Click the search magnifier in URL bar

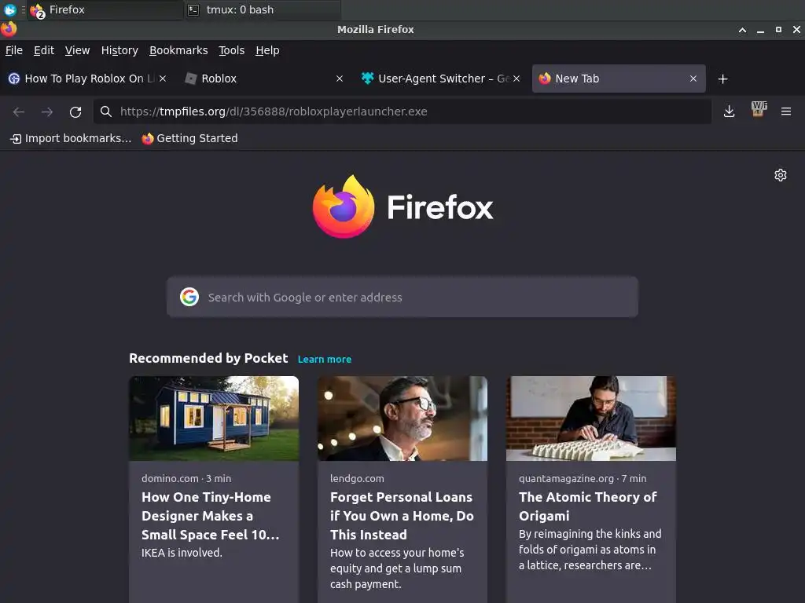(106, 111)
